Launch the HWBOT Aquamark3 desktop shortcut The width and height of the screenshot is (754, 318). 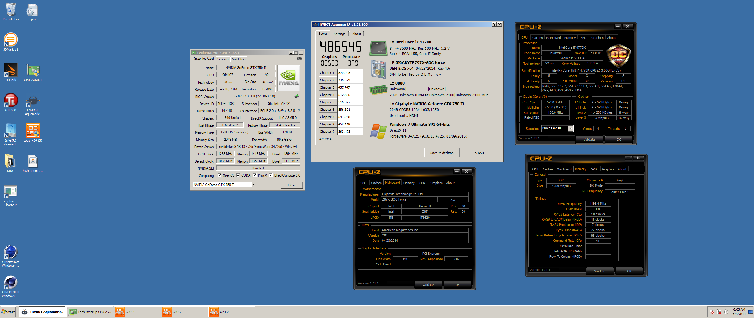[33, 105]
